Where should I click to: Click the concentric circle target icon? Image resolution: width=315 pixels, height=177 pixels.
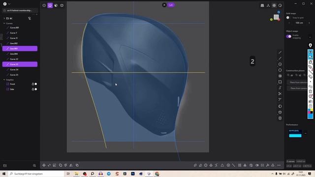(228, 165)
